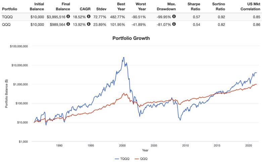
Task: Click the TQQQ low point near 2009
Action: (180, 120)
